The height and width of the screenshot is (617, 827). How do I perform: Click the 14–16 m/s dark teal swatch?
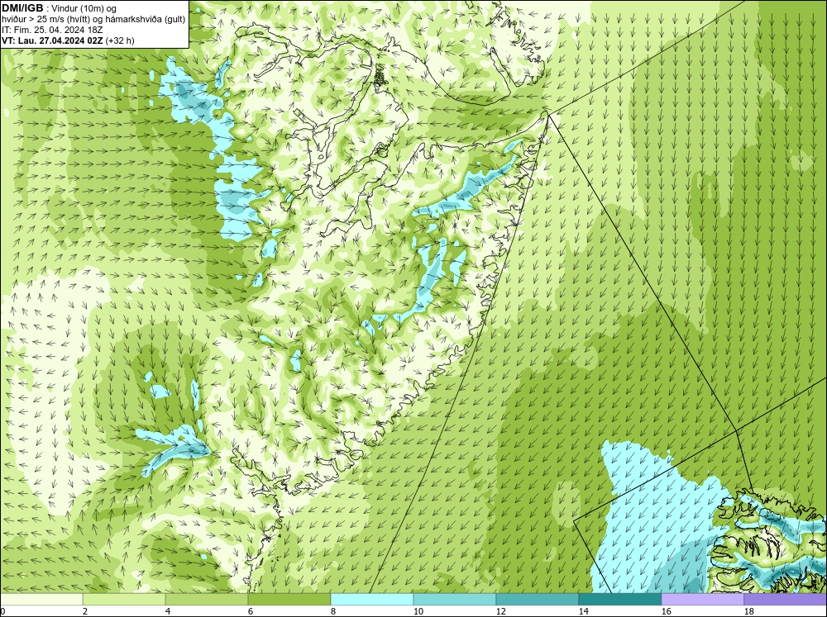(x=619, y=600)
